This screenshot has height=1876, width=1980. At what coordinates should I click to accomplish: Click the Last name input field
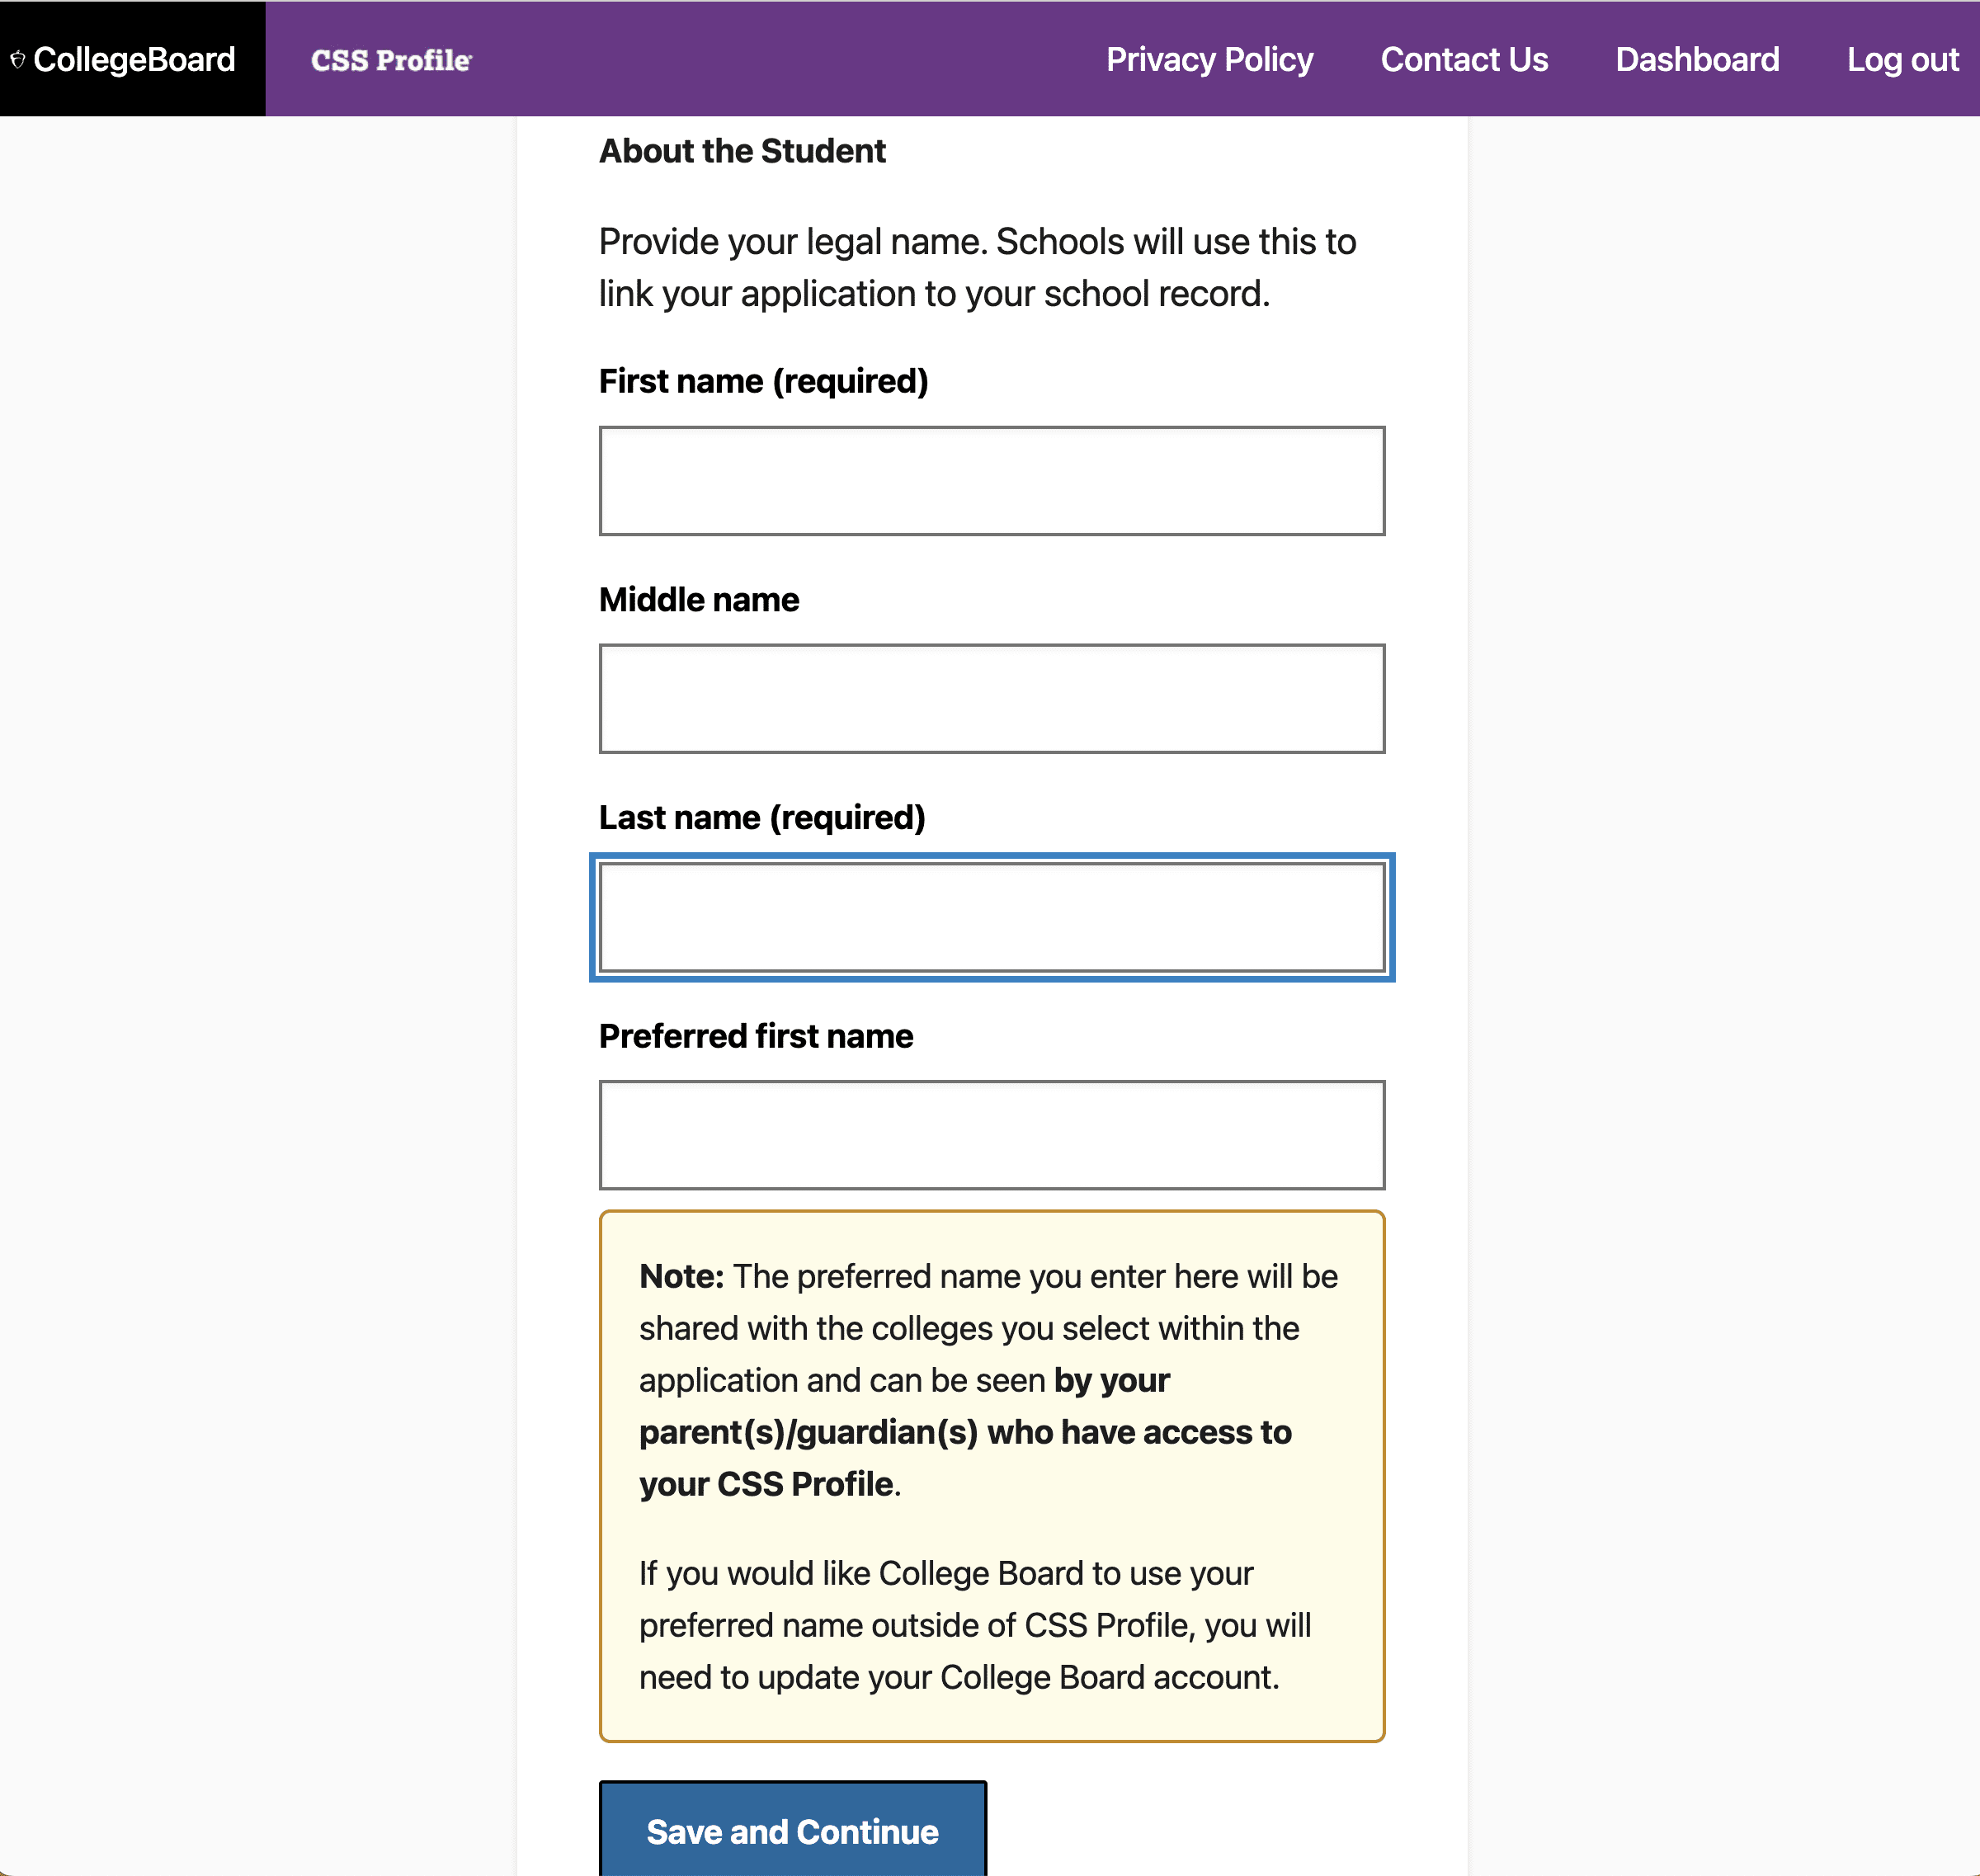(x=991, y=917)
